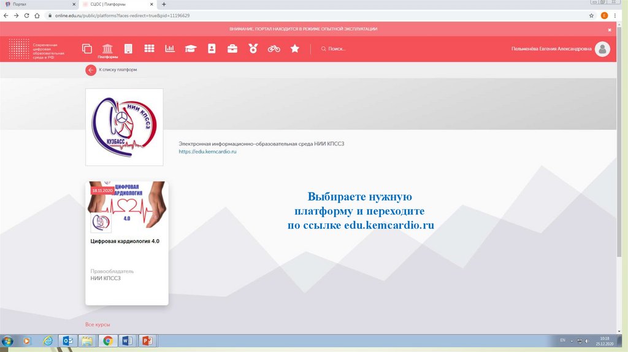Image resolution: width=628 pixels, height=352 pixels.
Task: Open the medal achievements icon
Action: [x=253, y=48]
